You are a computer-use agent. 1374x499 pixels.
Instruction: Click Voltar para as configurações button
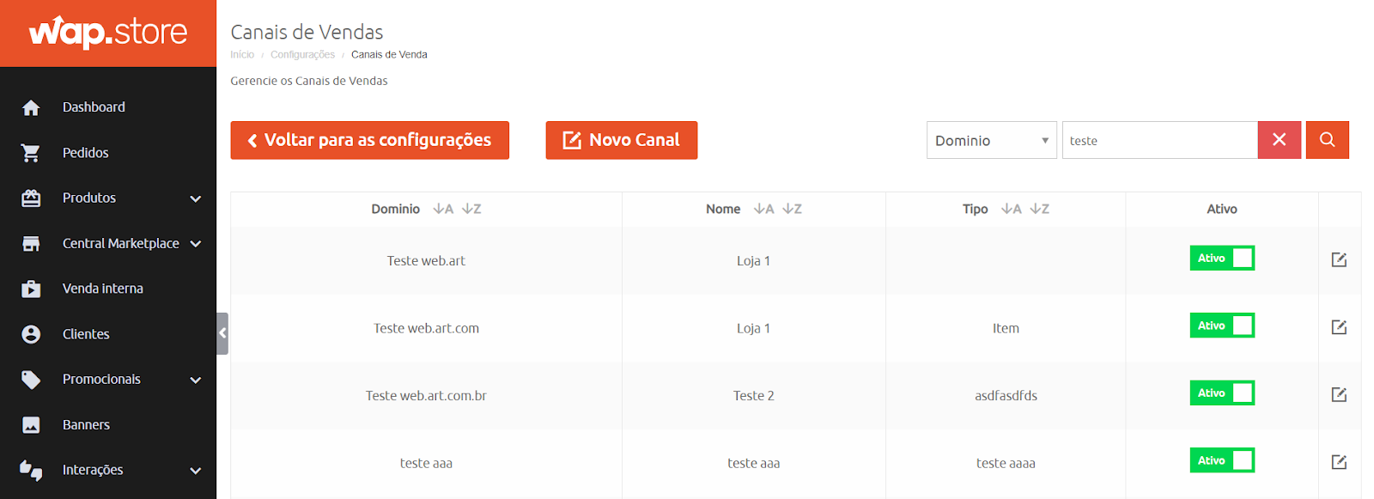click(370, 140)
